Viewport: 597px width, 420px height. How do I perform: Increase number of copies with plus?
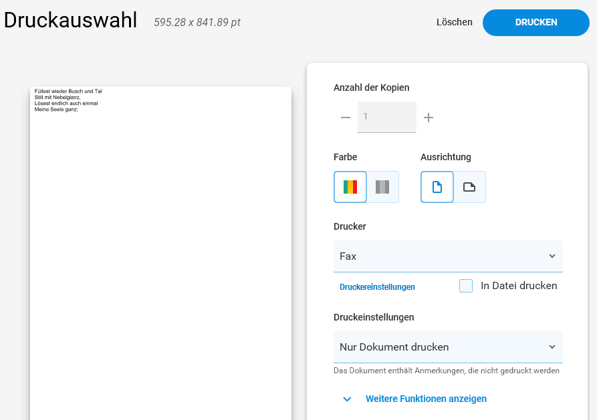pyautogui.click(x=429, y=117)
